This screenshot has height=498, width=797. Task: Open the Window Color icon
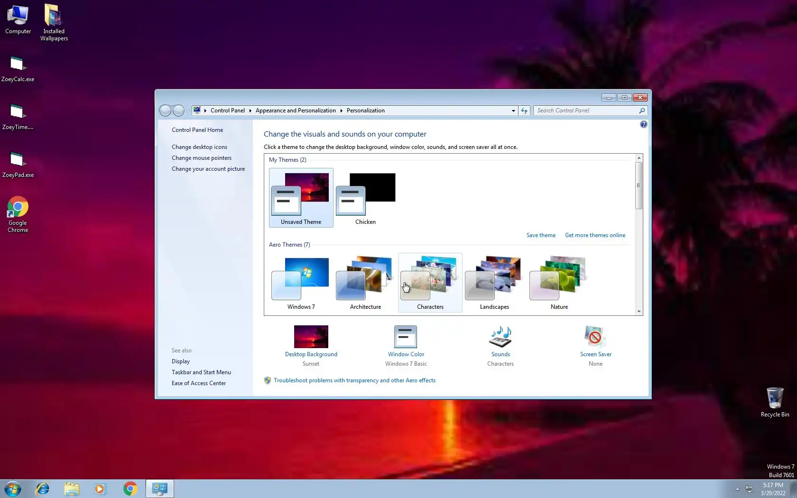[406, 337]
